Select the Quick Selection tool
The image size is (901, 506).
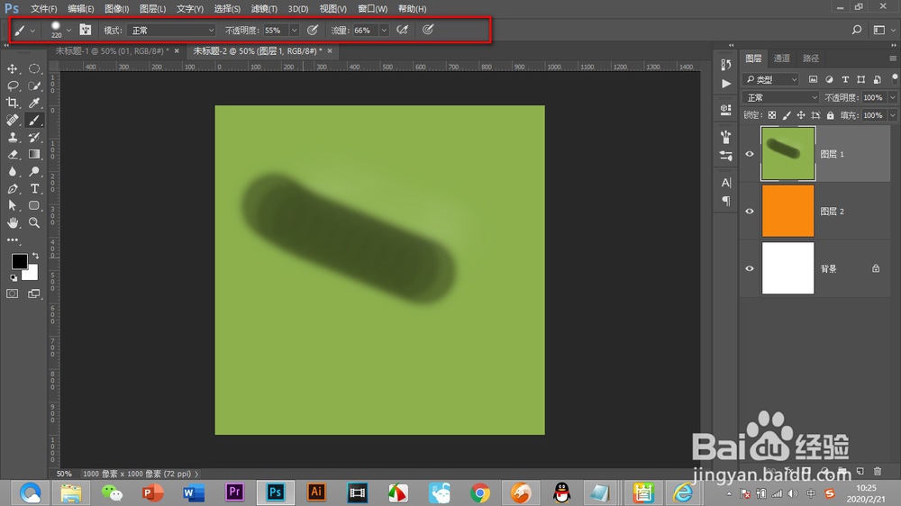click(34, 86)
